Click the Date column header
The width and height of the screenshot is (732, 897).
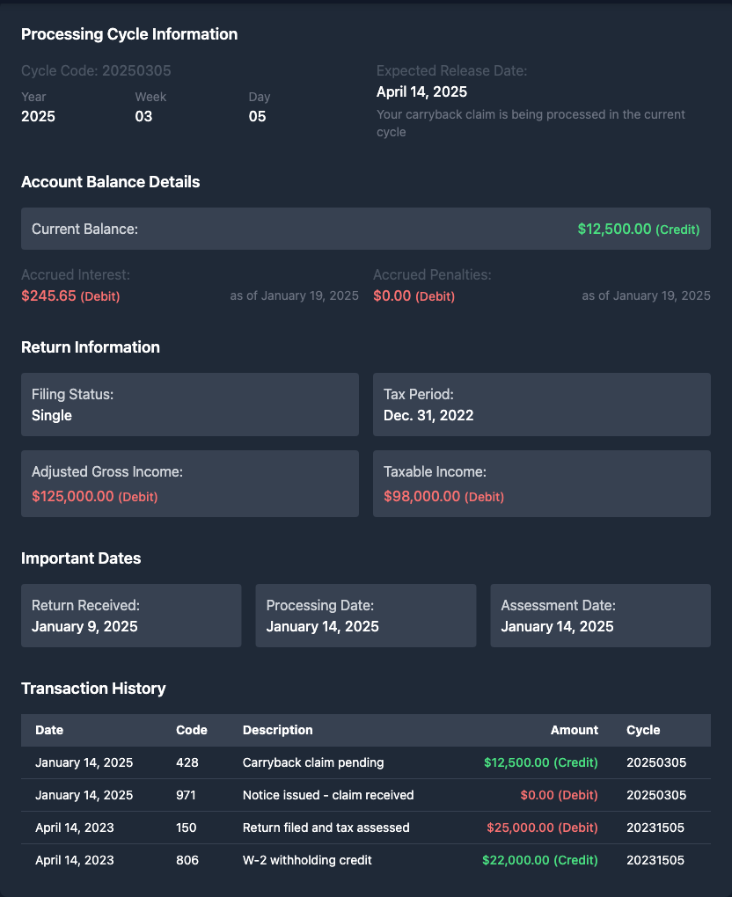point(49,730)
